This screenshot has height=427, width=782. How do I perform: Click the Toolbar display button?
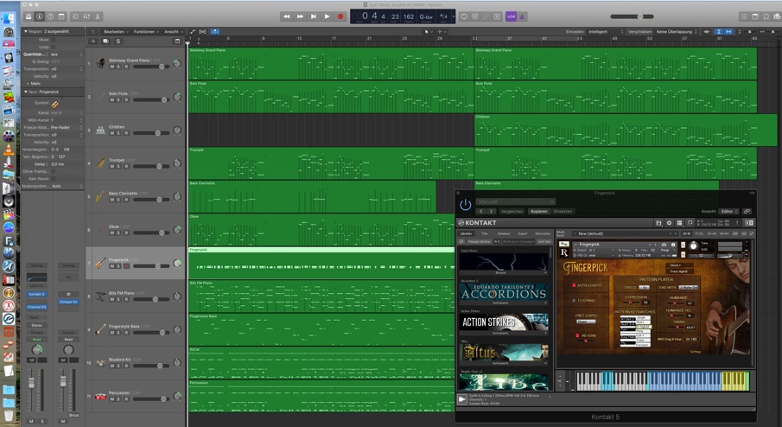click(61, 16)
